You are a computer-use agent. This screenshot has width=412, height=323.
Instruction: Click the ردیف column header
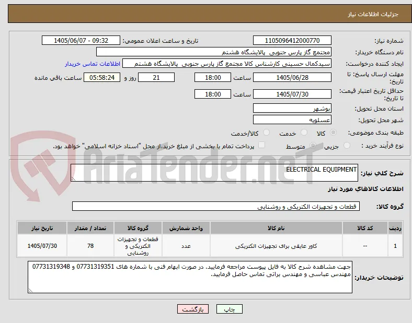tap(395, 228)
